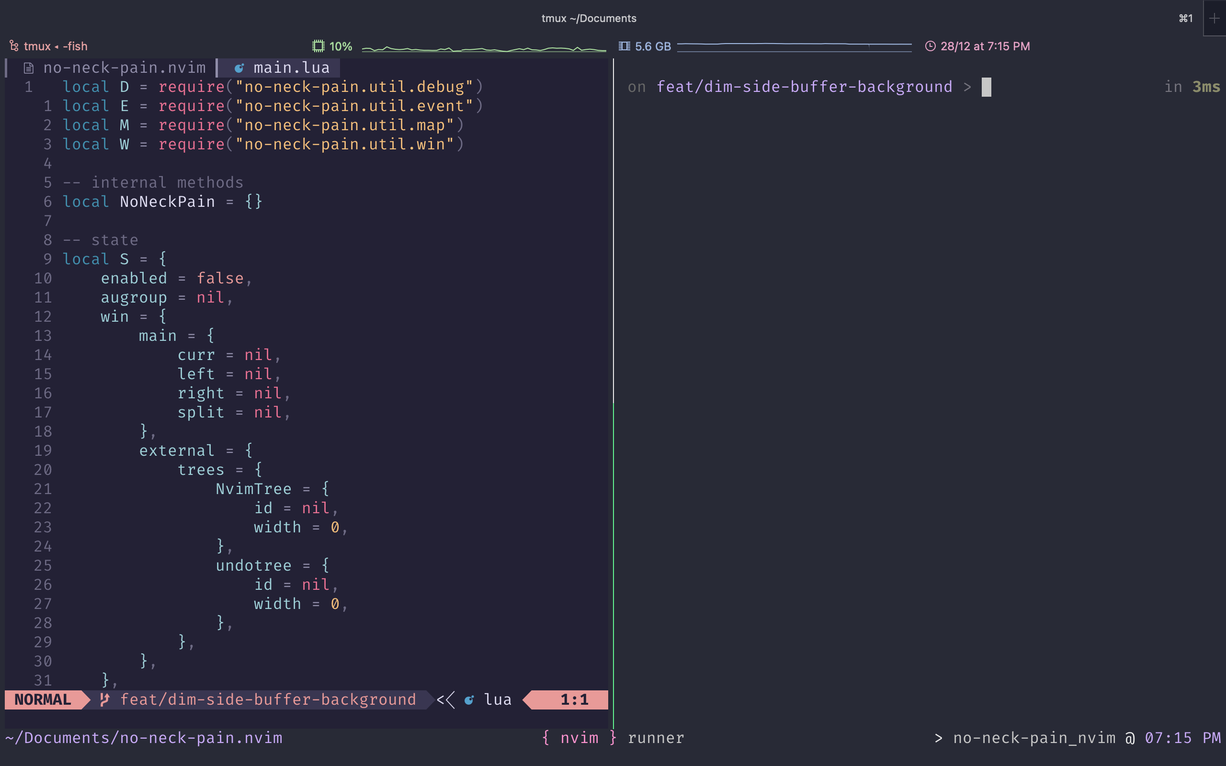Screen dimensions: 1226x766
Task: Click the git branch icon in the statusline
Action: [105, 699]
